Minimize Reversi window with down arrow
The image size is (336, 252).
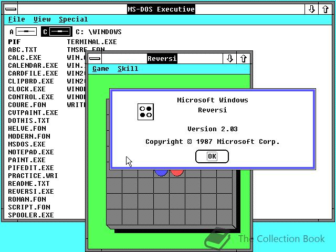click(230, 58)
